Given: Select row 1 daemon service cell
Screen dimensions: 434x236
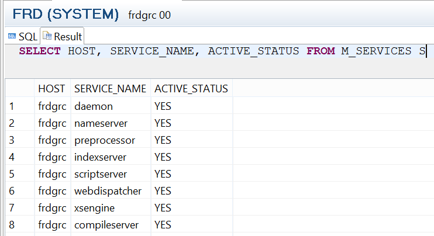Looking at the screenshot, I should (x=111, y=106).
